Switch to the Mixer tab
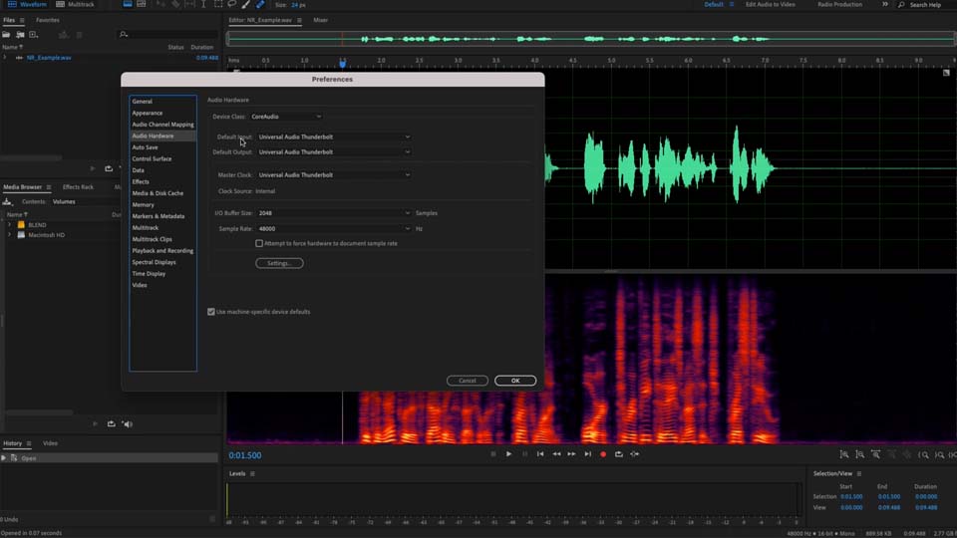 (320, 20)
